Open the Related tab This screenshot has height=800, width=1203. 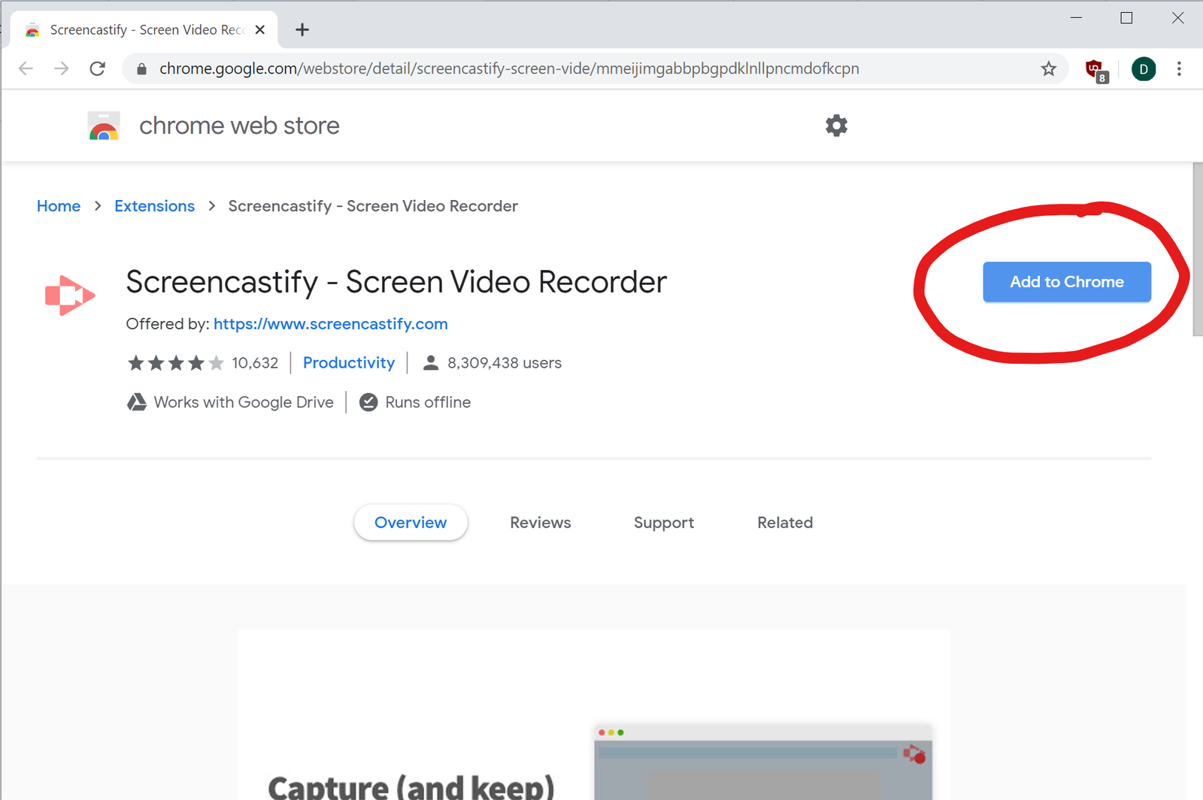point(784,523)
